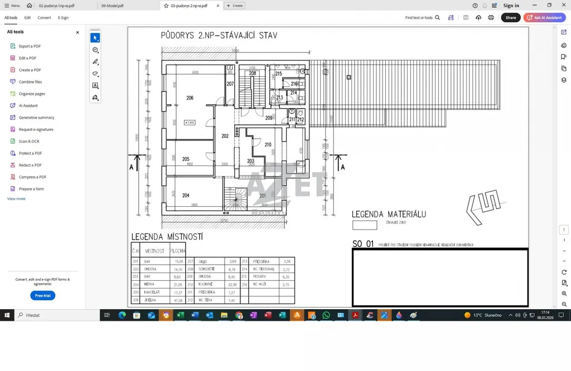Expand View more tools list
This screenshot has height=371, width=571.
click(16, 199)
